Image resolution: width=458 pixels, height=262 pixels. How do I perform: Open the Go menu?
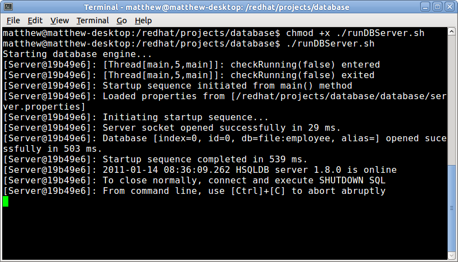tap(122, 20)
